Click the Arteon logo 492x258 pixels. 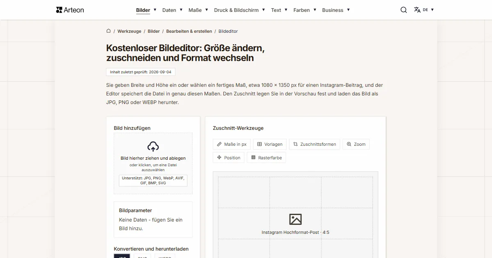point(70,10)
